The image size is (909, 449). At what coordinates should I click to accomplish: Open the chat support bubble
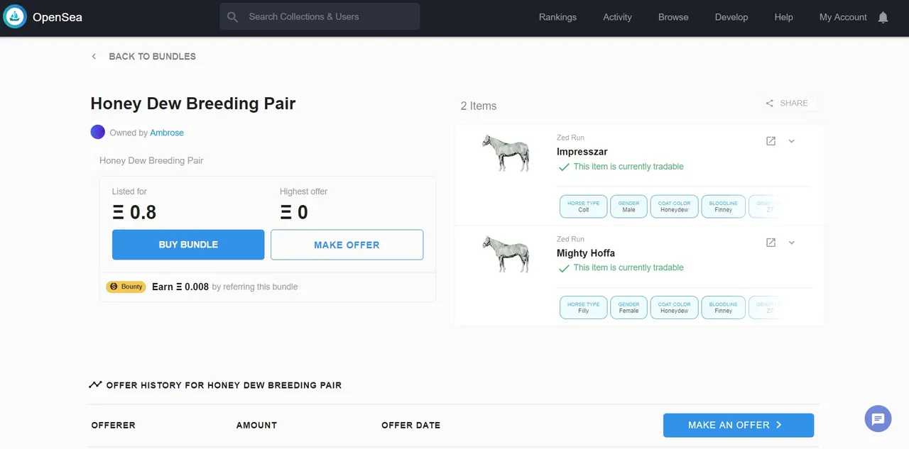878,418
